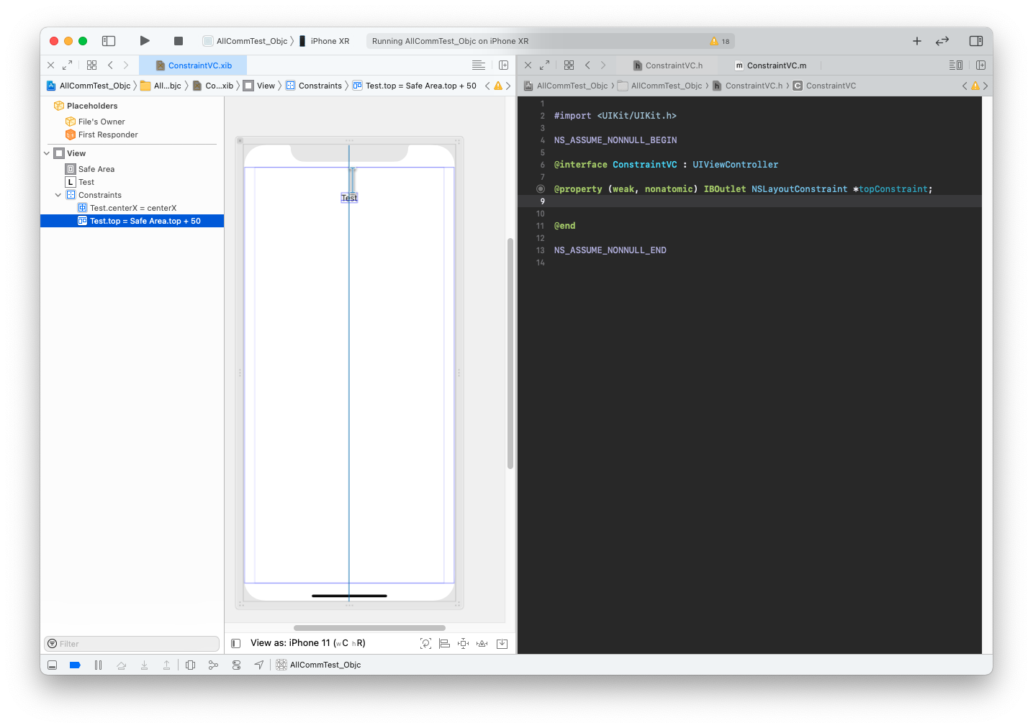Open Debug View Hierarchy
Screen dimensions: 1033x728
pos(190,665)
